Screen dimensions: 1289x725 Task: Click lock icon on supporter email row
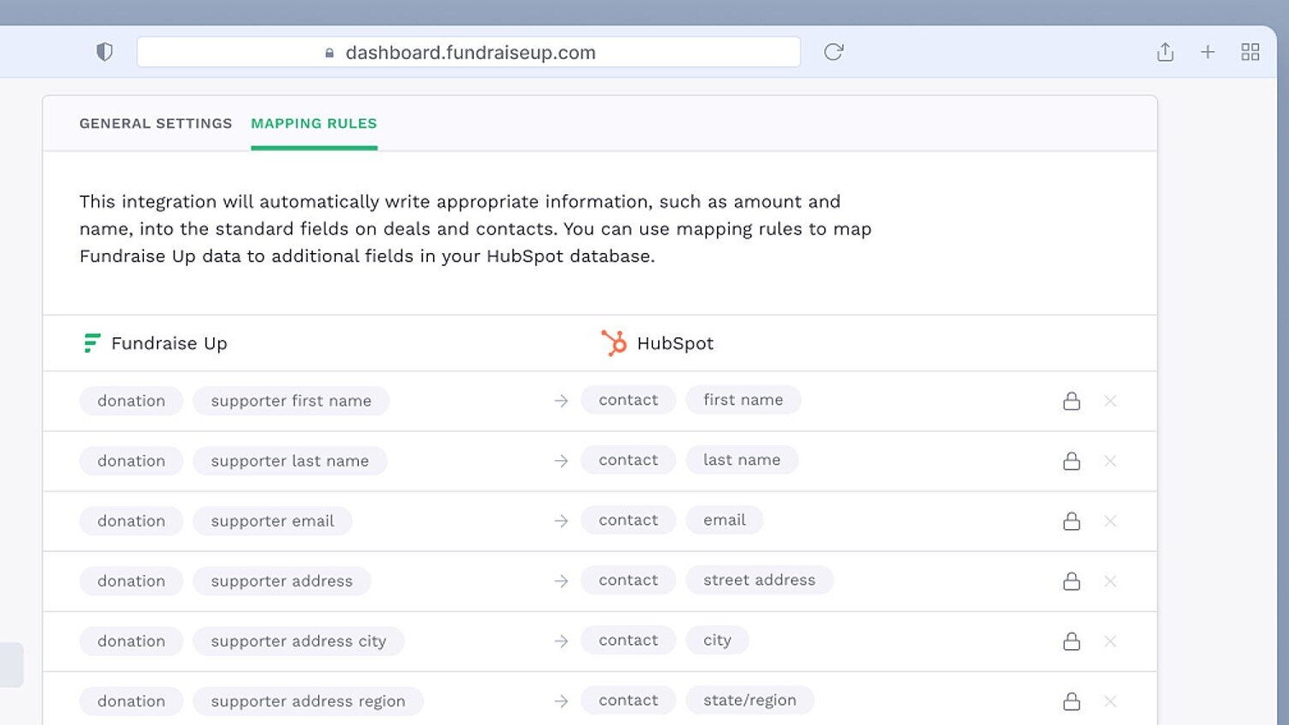1072,521
